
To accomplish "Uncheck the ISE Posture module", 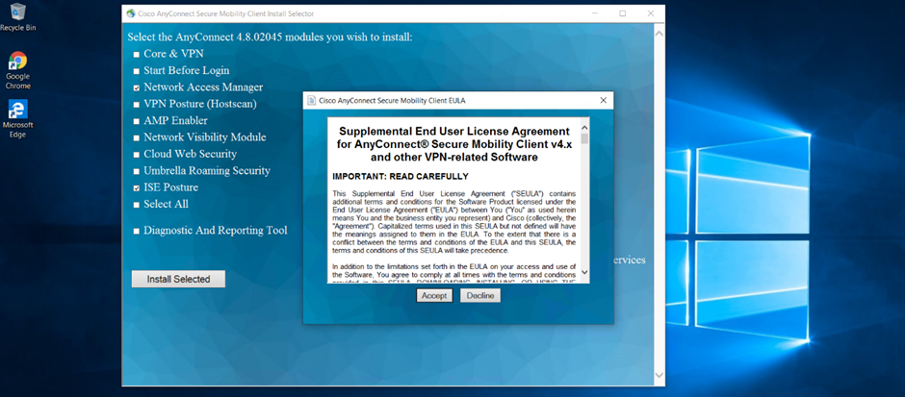I will point(137,187).
